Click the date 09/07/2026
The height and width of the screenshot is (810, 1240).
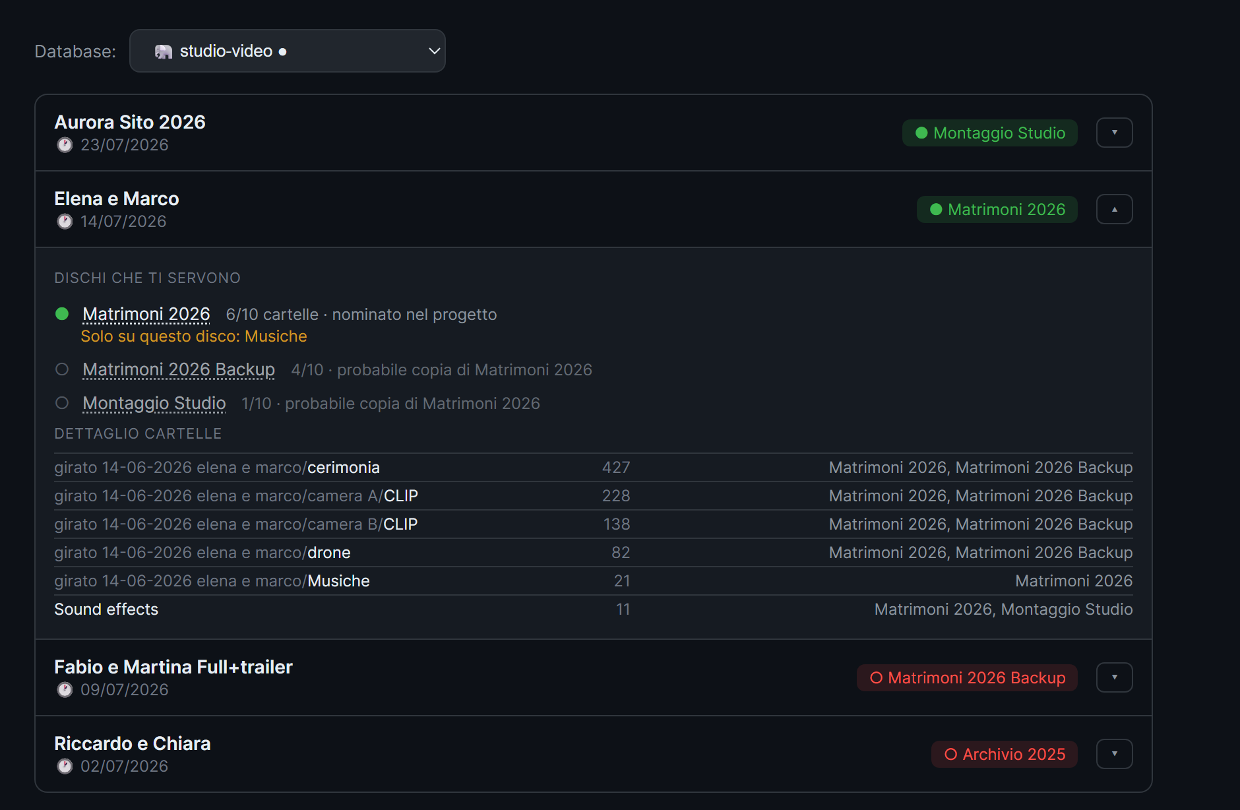click(x=125, y=690)
